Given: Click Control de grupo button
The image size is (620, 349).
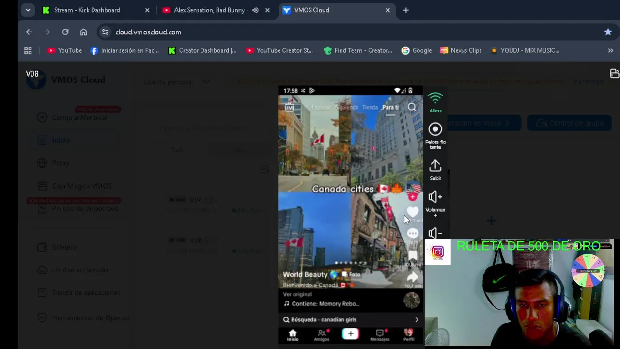Looking at the screenshot, I should 569,123.
